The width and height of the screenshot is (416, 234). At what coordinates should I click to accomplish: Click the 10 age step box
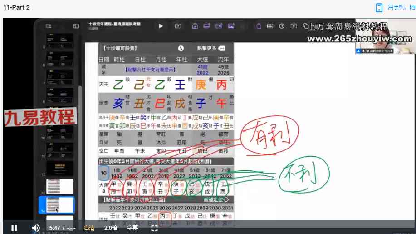(104, 173)
